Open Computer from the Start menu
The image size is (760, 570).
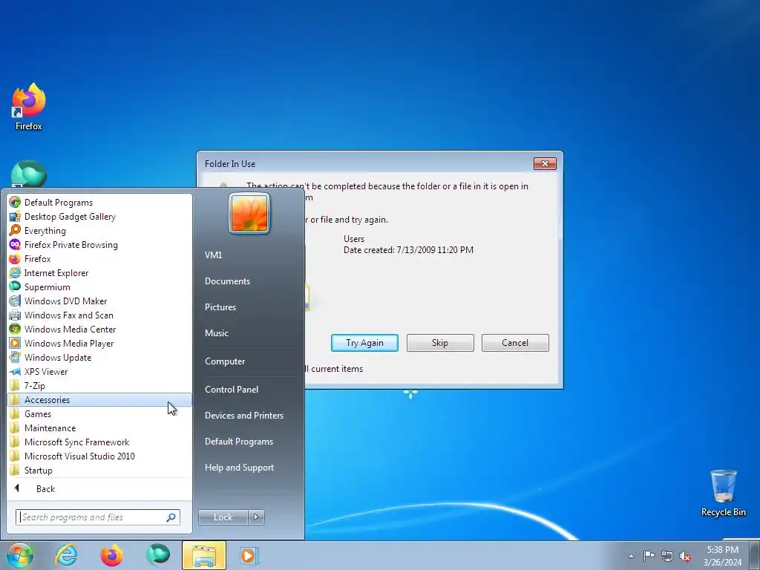249,361
